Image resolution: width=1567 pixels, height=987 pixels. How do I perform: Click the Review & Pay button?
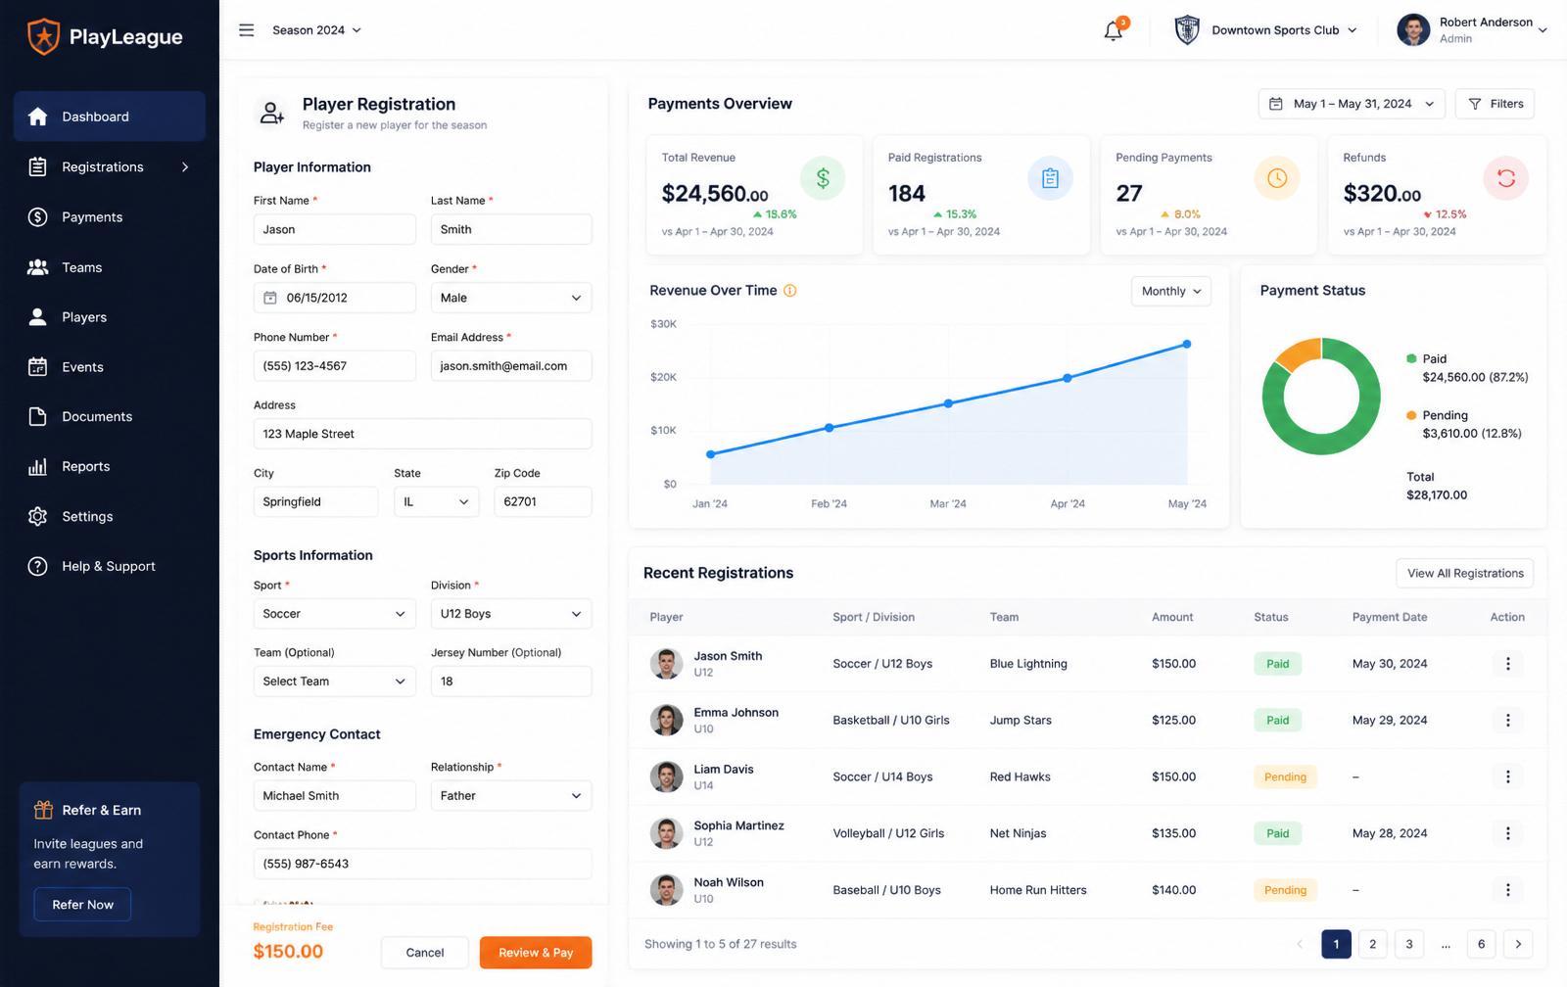click(x=536, y=953)
